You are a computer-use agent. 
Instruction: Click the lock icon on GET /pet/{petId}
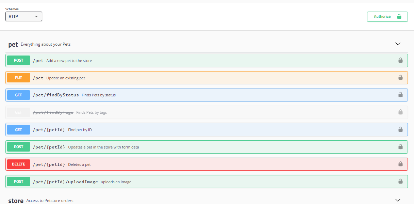coord(400,129)
